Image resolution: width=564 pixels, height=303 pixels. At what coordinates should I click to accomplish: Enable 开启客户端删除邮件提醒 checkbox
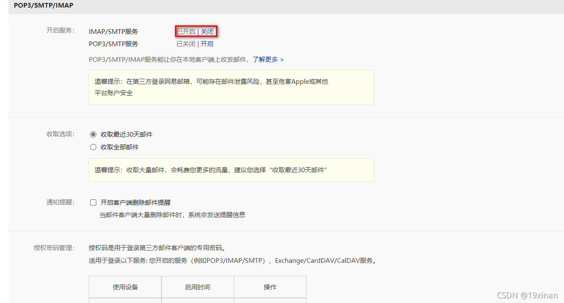[93, 203]
